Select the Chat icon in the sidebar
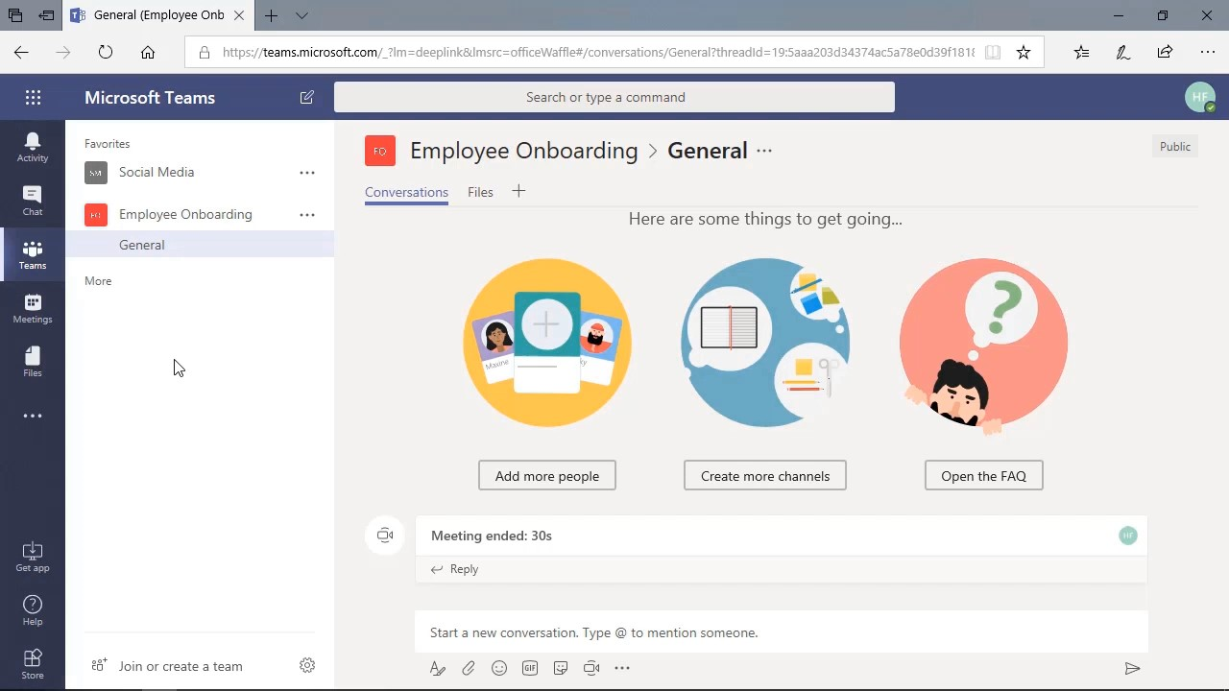The image size is (1229, 691). (x=33, y=200)
